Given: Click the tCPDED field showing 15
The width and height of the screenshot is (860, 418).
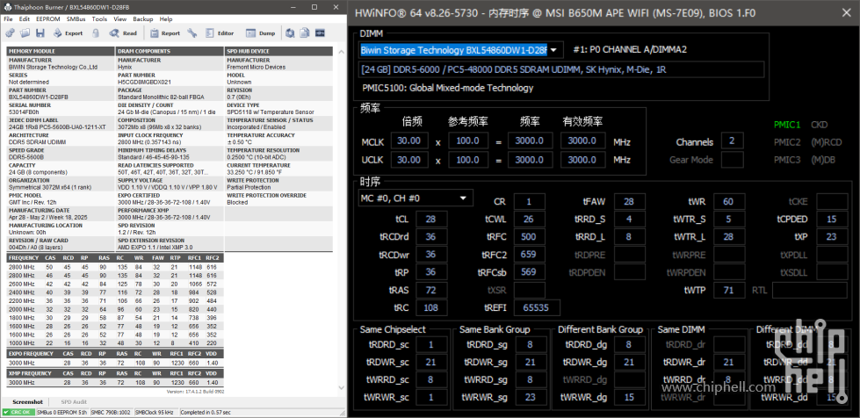Looking at the screenshot, I should (x=832, y=220).
